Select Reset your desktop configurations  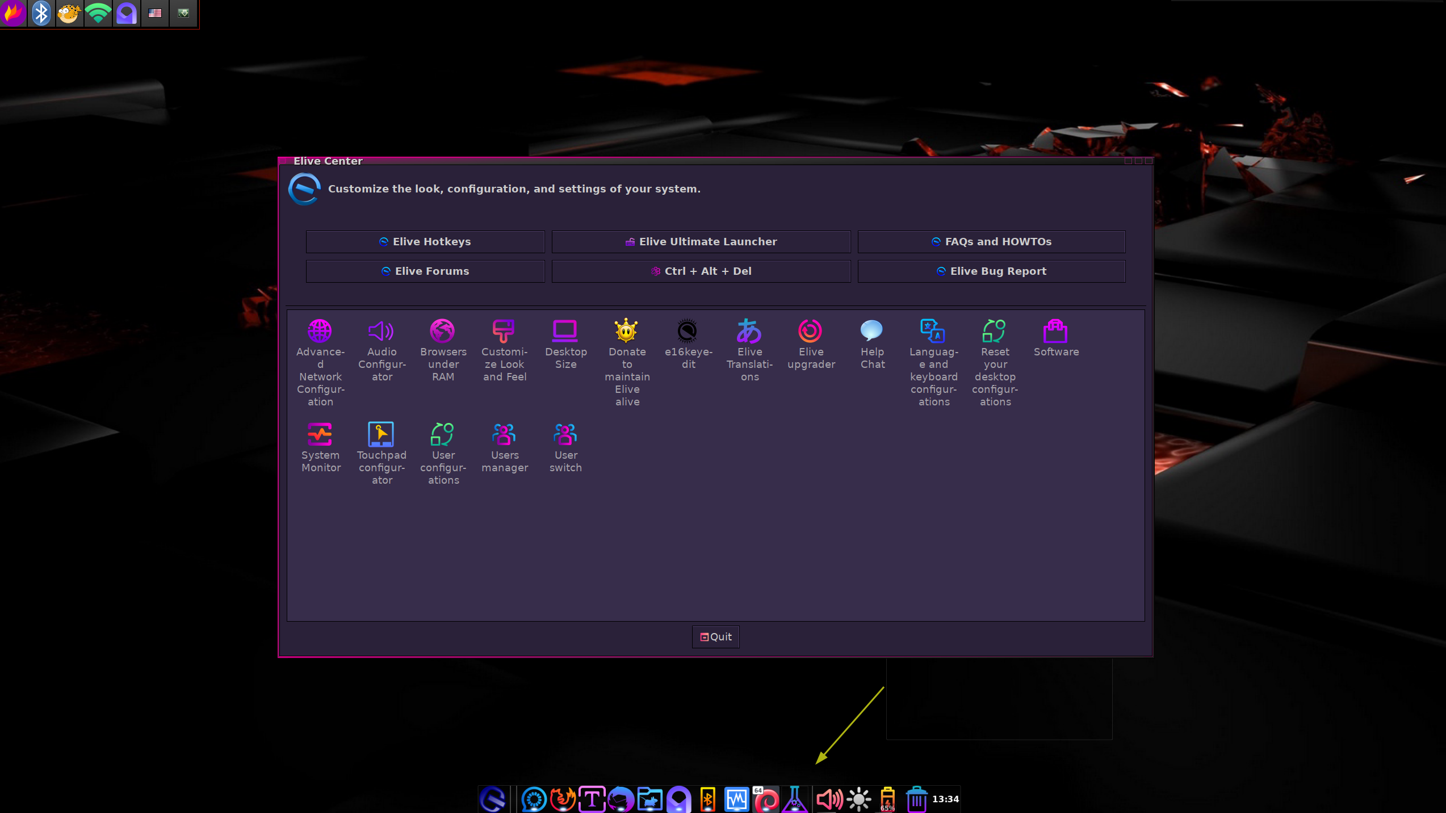click(x=995, y=362)
